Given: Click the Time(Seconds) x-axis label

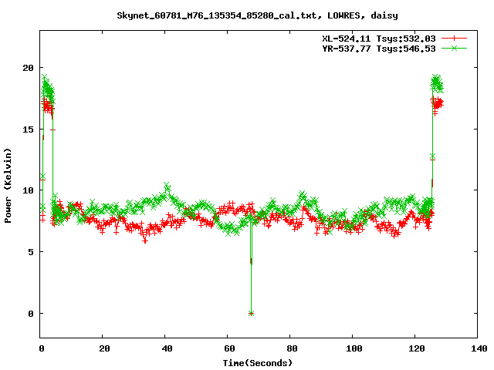Looking at the screenshot, I should click(x=258, y=363).
